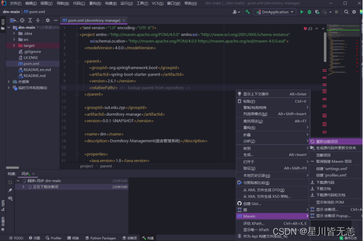The image size is (363, 241).
Task: Choose 创建 Gist... context item
Action: tap(273, 204)
